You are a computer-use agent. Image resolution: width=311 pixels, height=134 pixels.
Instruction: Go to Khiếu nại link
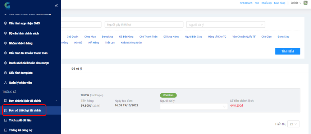coord(266,3)
